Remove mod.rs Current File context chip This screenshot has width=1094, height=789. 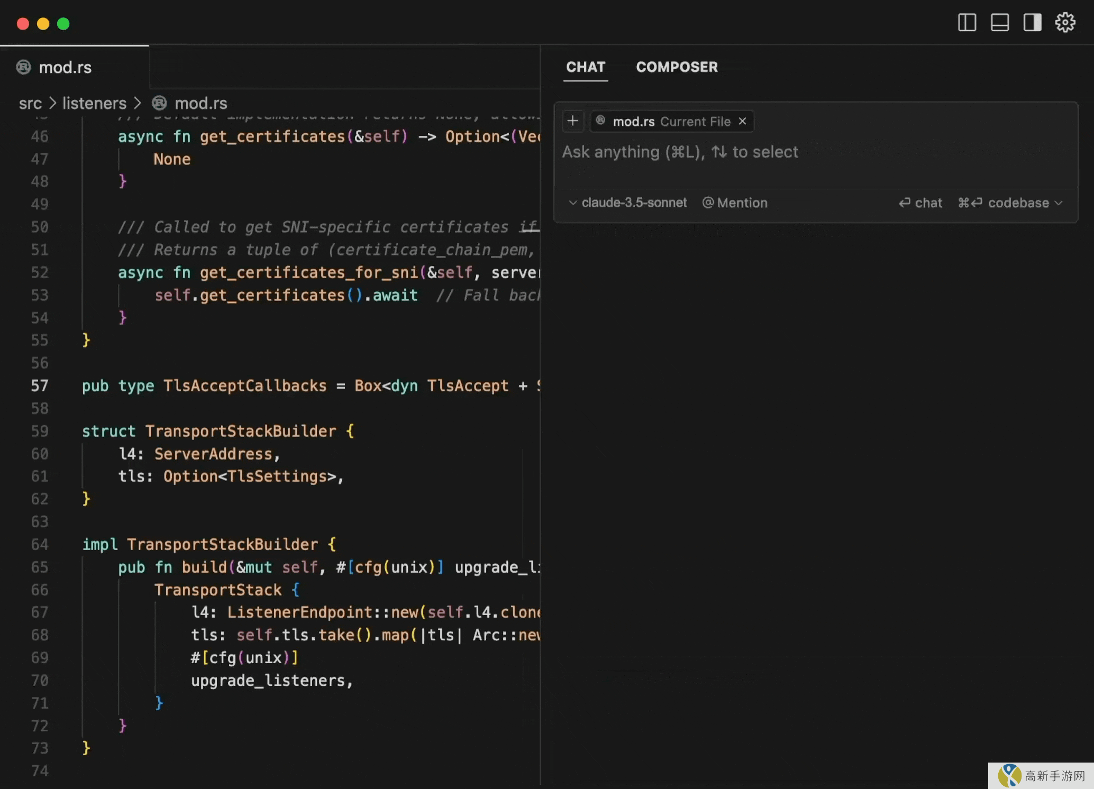pyautogui.click(x=743, y=121)
